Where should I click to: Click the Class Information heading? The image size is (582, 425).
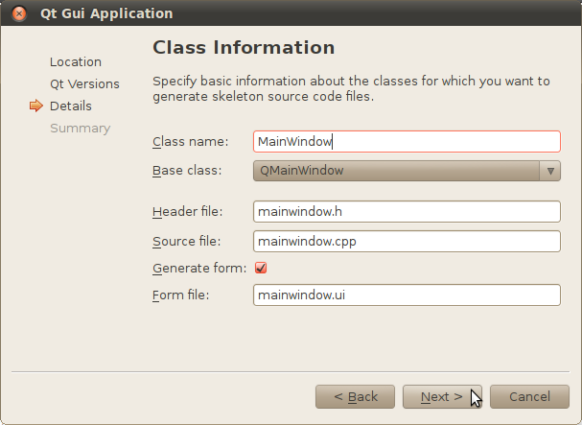coord(244,48)
